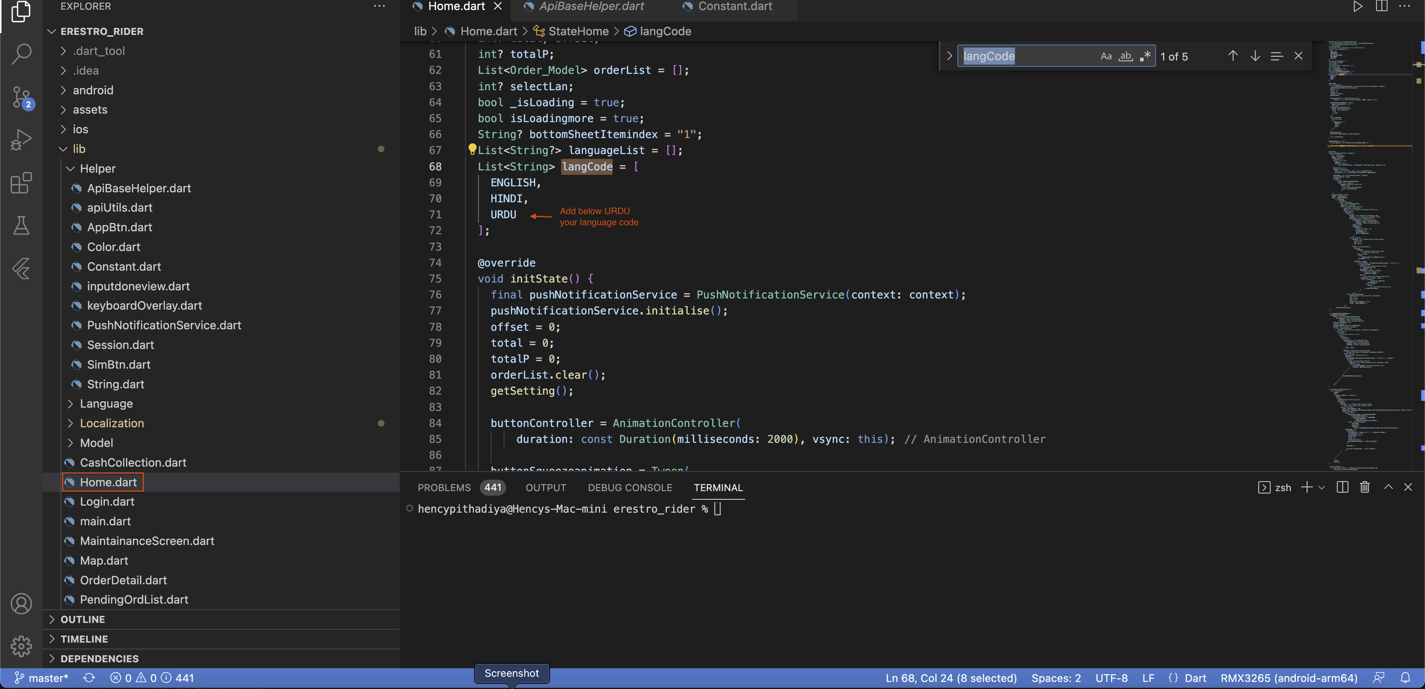The image size is (1425, 689).
Task: Click errors and warnings count in status bar
Action: [x=152, y=678]
